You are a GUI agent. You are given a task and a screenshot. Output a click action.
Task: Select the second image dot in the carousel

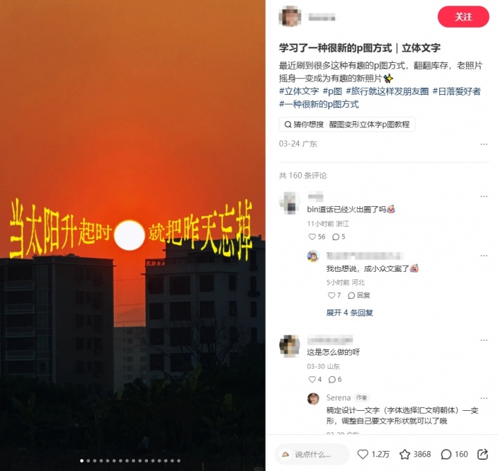pyautogui.click(x=89, y=461)
